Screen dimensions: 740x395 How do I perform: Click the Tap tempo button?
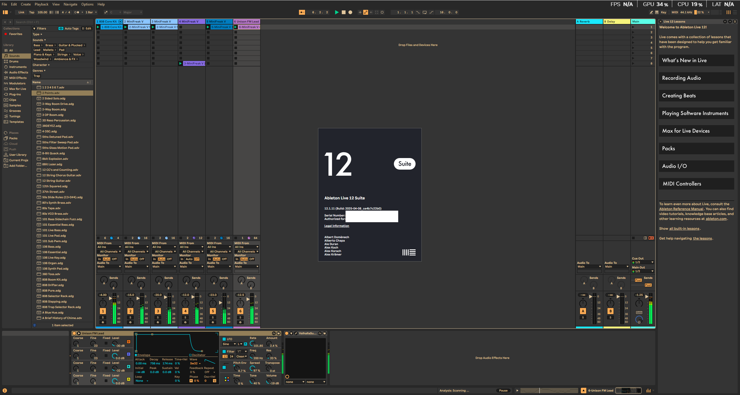pos(32,12)
